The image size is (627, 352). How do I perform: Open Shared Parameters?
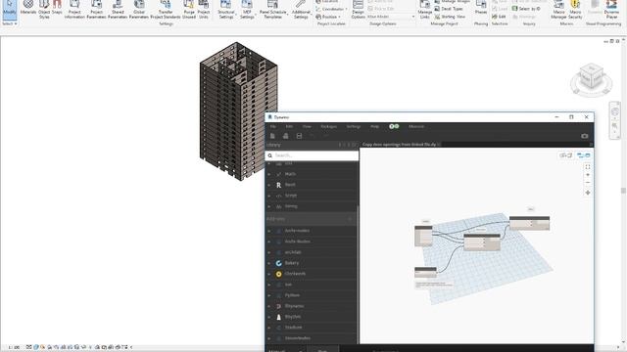coord(118,9)
